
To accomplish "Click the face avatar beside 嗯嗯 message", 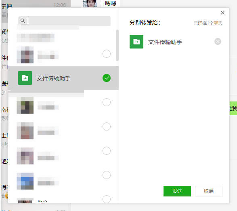I will (90, 4).
